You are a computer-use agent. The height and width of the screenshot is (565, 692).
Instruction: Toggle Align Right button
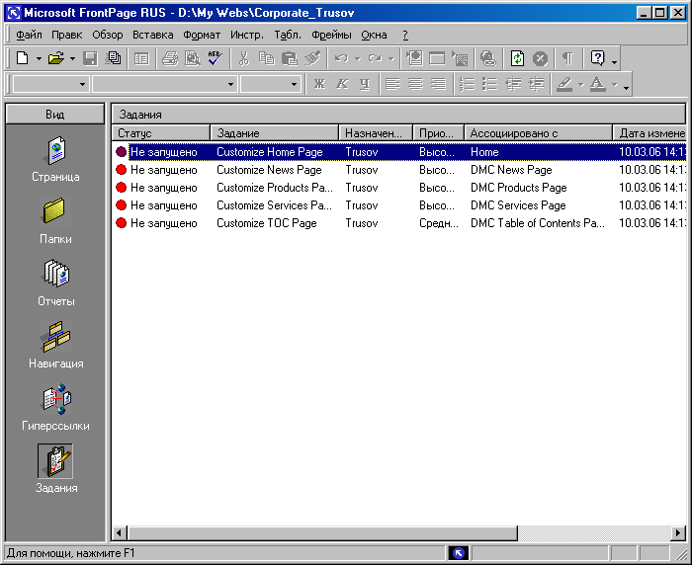(x=439, y=84)
